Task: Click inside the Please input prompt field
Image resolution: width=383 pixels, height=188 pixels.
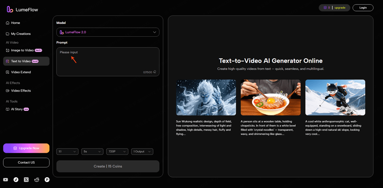Action: tap(108, 60)
